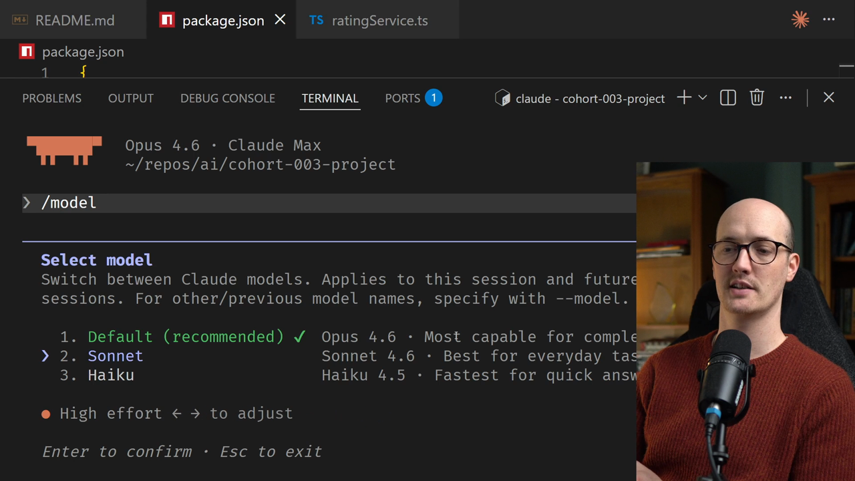Click the package.json breadcrumb label
The height and width of the screenshot is (481, 855).
(x=83, y=52)
